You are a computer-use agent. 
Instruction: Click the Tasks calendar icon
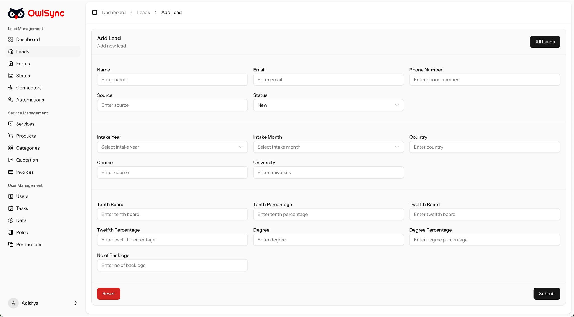11,208
